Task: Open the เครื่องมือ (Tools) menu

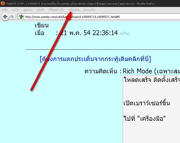Action: point(74,10)
